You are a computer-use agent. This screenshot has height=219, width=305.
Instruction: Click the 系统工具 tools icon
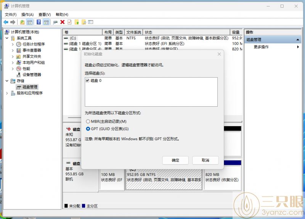pos(13,38)
